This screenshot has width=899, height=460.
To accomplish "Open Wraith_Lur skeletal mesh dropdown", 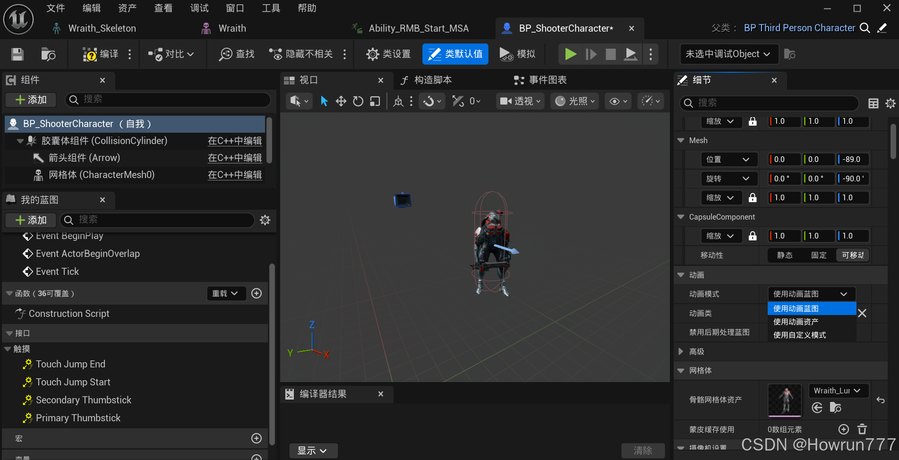I will pyautogui.click(x=839, y=391).
